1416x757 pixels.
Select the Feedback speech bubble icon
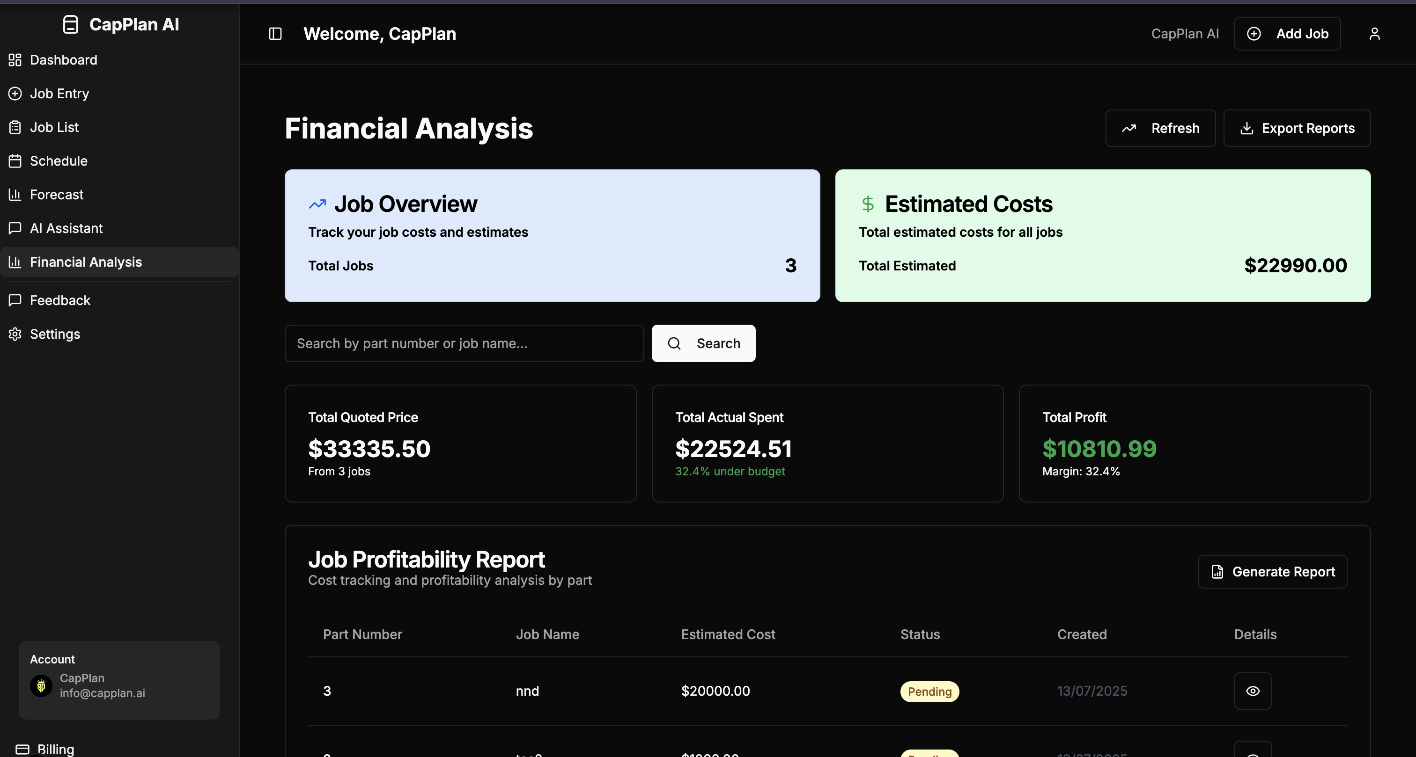[x=15, y=300]
